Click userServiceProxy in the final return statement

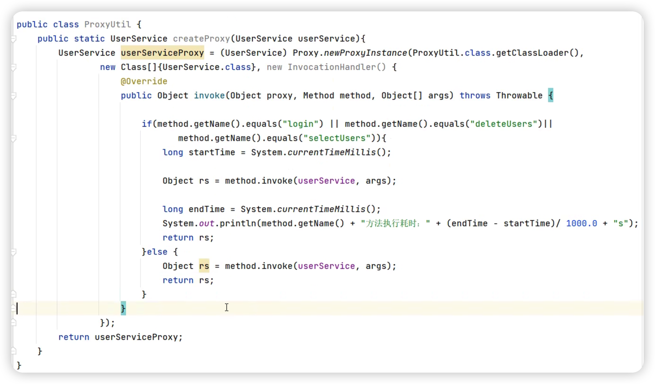click(x=136, y=337)
